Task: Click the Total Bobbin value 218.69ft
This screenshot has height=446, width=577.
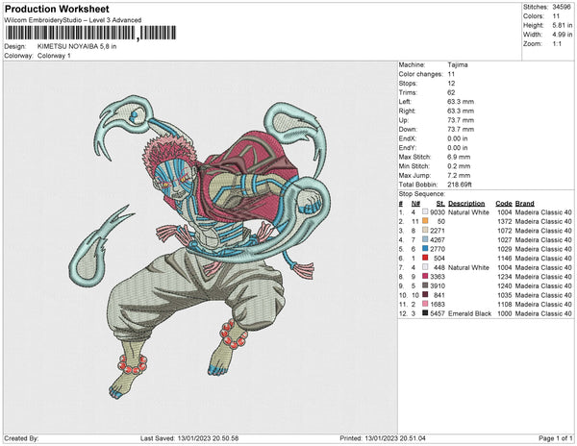Action: [x=460, y=185]
